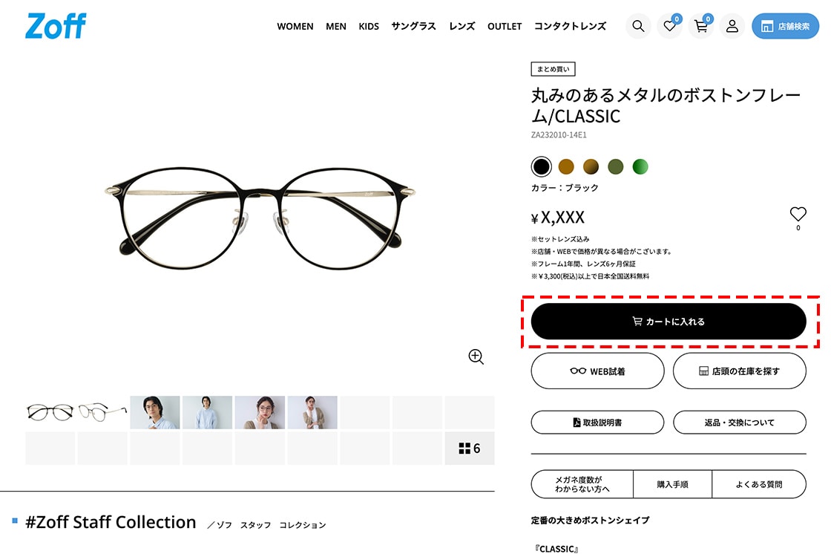This screenshot has height=554, width=831.
Task: Open the search magnifier icon in header
Action: (x=638, y=26)
